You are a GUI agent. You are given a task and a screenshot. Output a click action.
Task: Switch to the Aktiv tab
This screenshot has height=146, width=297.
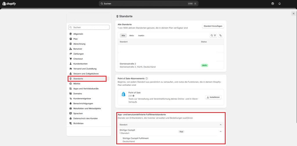131,35
